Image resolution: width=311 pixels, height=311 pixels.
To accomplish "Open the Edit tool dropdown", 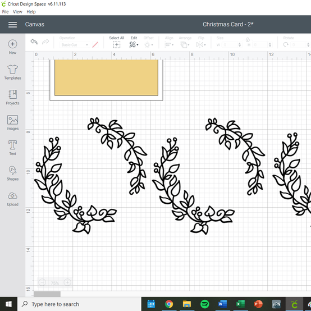I will pyautogui.click(x=134, y=44).
